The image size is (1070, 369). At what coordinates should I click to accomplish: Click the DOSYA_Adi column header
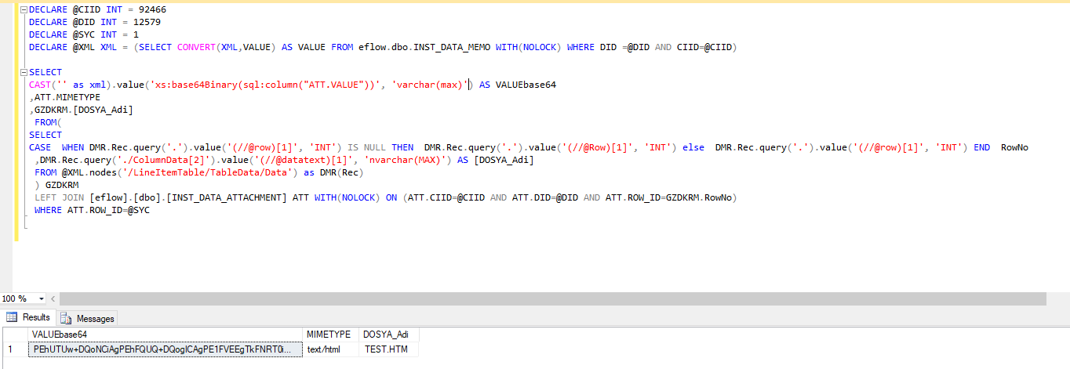(387, 335)
